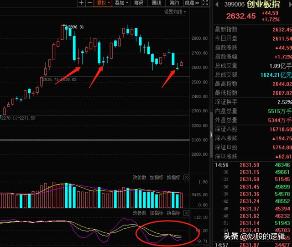Viewport: 292px width, 247px height.
Task: Click the 深A涨跌 row
Action: tap(253, 138)
